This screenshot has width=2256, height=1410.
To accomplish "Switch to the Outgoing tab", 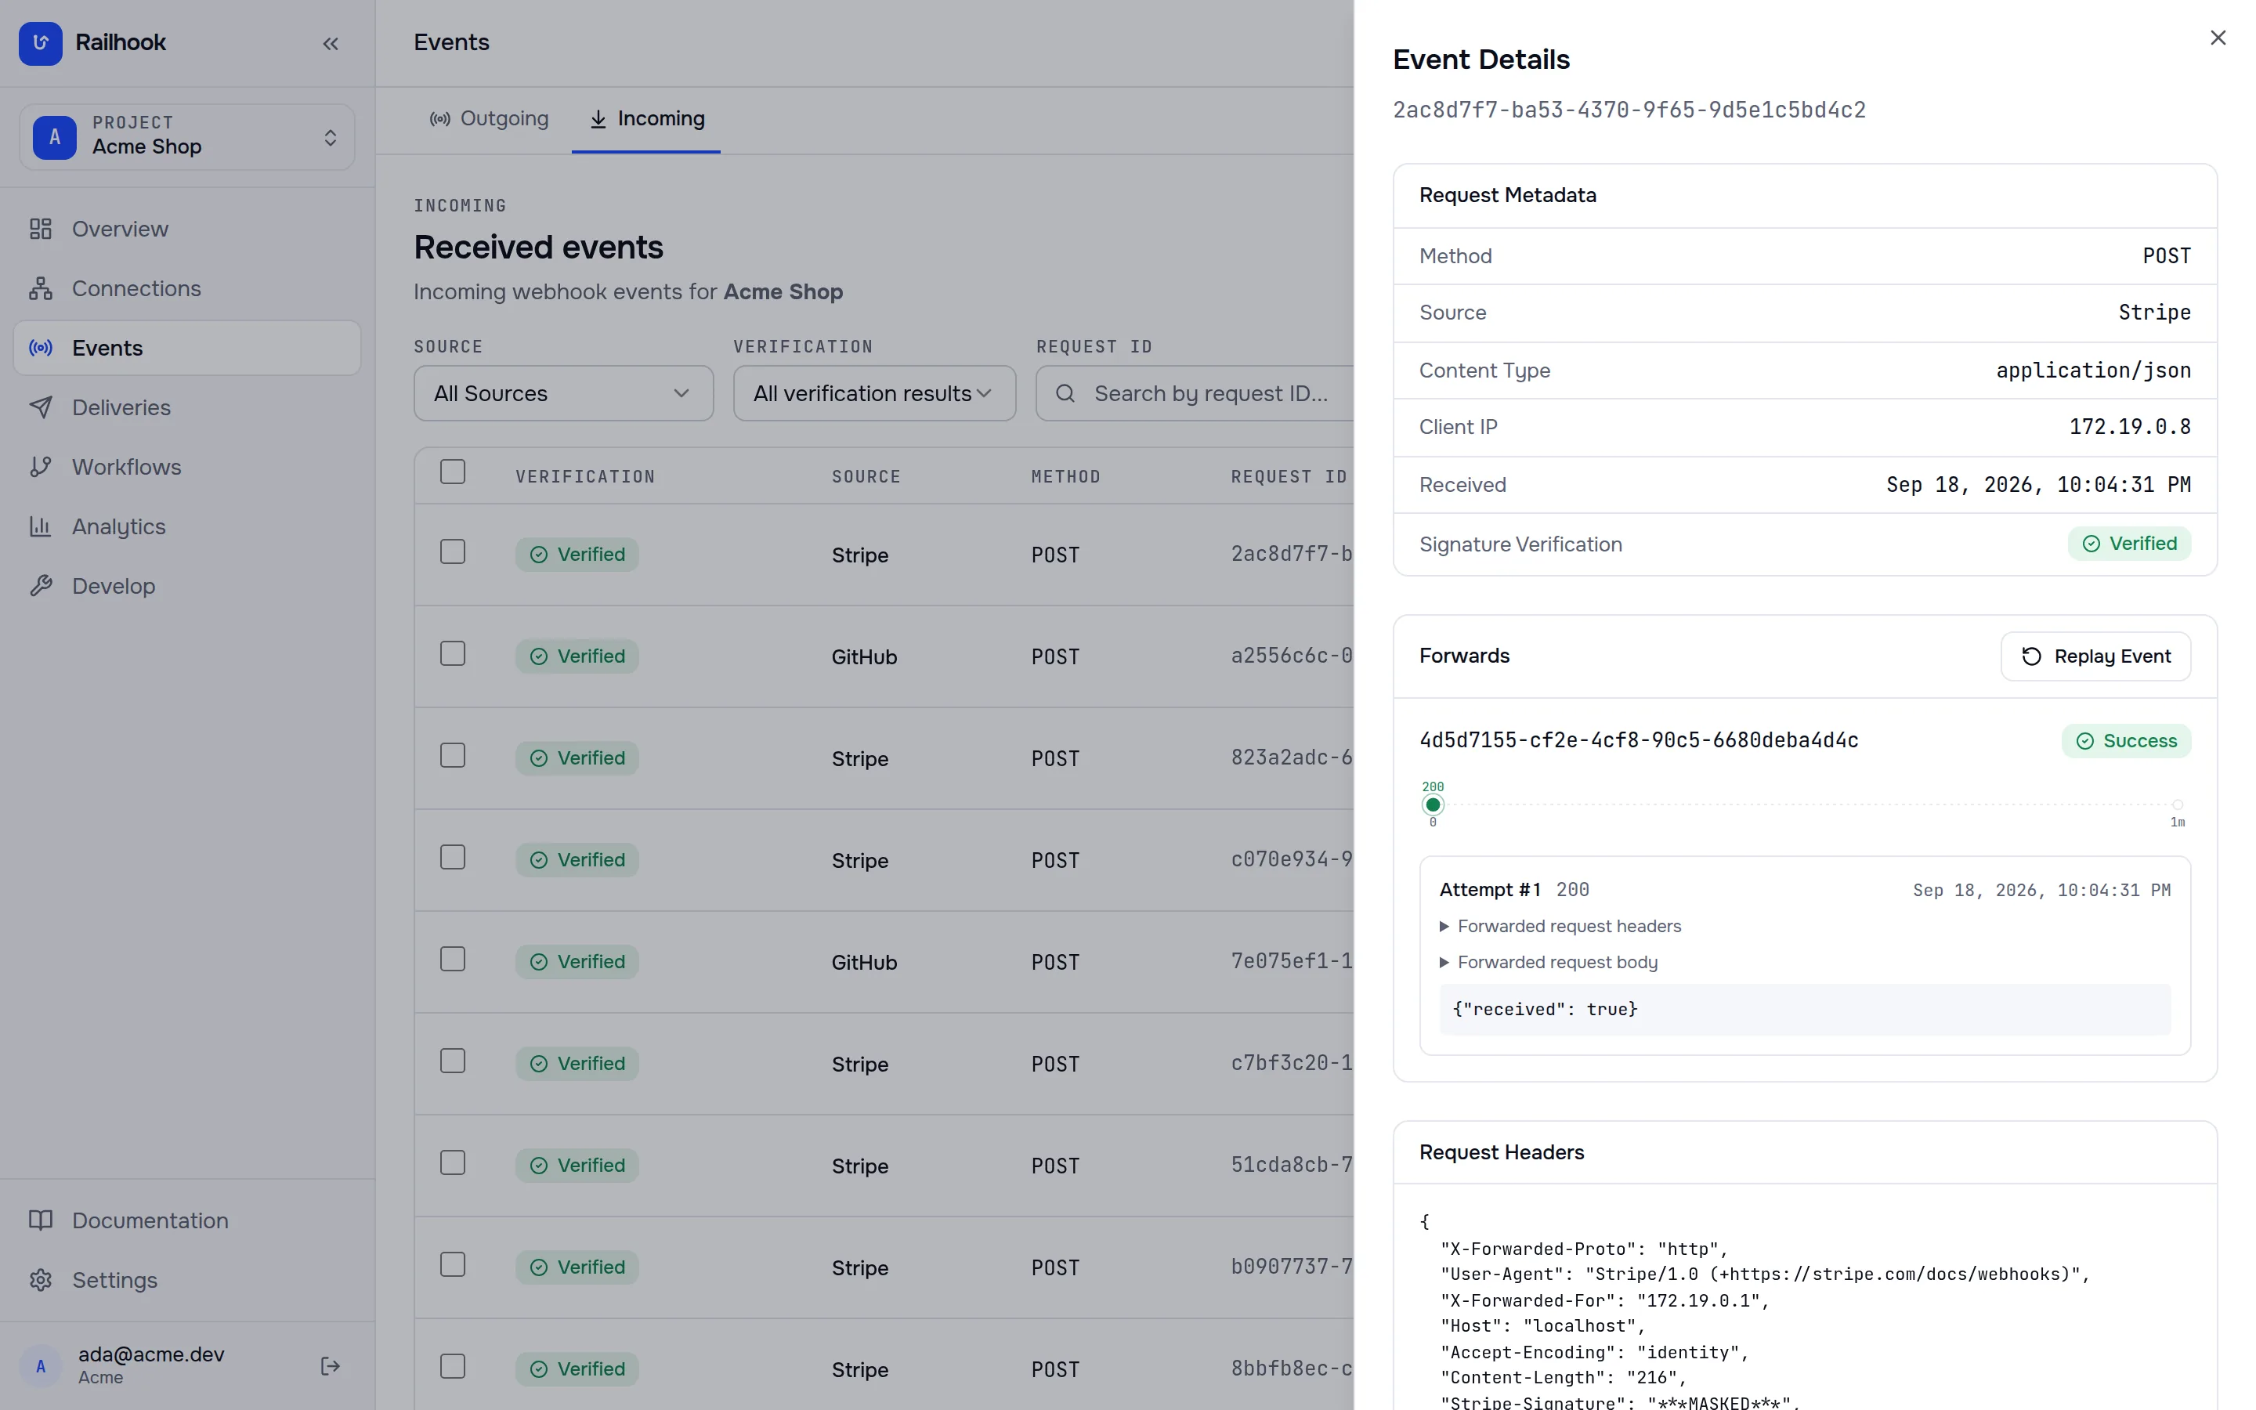I will [x=489, y=118].
